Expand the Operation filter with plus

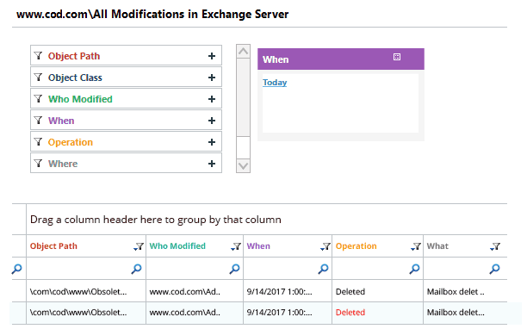pos(212,142)
